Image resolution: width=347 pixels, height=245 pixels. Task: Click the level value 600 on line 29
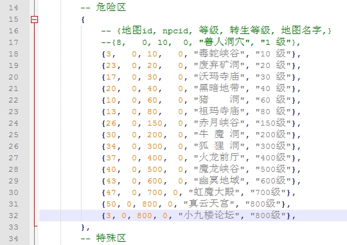tap(155, 181)
